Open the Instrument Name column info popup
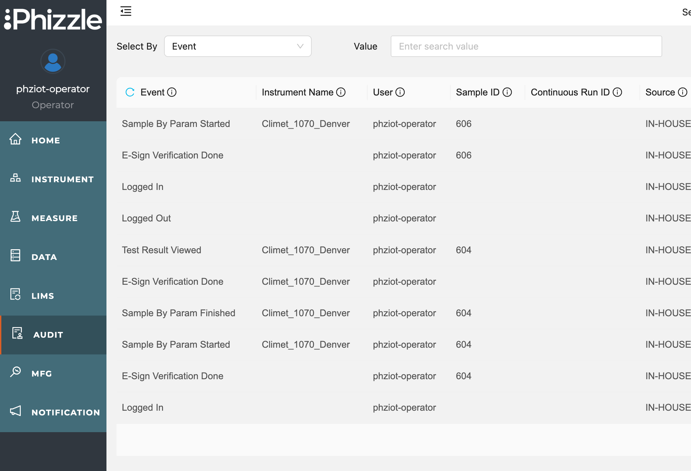 pos(341,92)
